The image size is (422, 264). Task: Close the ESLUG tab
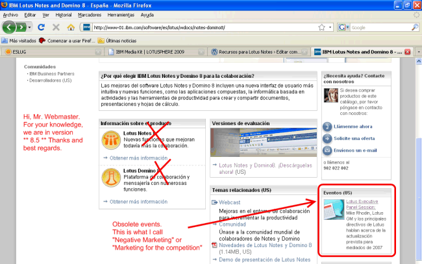tap(98, 52)
